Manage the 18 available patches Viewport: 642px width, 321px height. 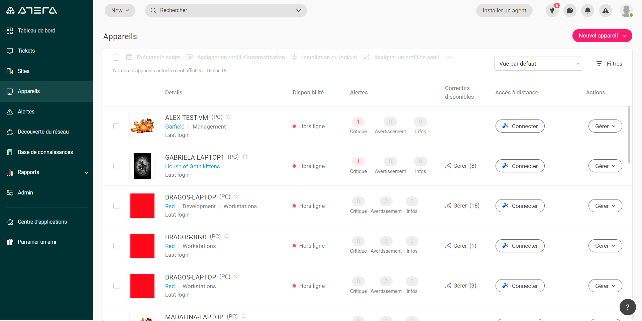click(462, 206)
